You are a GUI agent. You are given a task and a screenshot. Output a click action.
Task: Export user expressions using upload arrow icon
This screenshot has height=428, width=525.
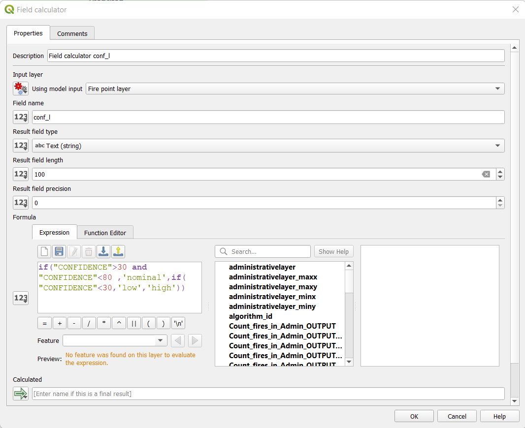(118, 252)
